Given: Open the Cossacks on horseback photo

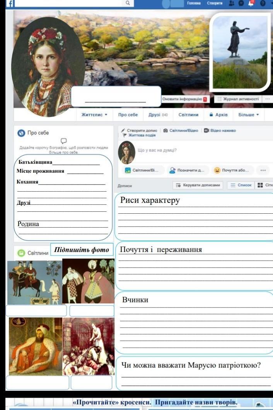Looking at the screenshot, I should 35,282.
